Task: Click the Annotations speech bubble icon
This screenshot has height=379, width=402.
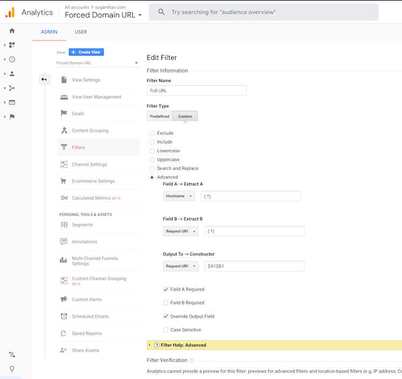Action: pyautogui.click(x=64, y=242)
